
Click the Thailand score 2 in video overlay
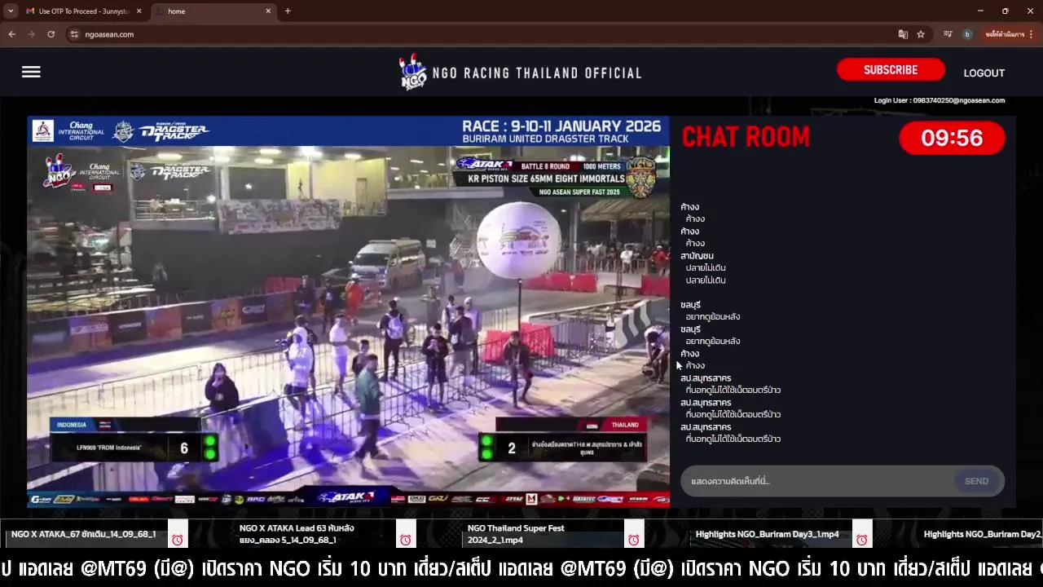512,448
